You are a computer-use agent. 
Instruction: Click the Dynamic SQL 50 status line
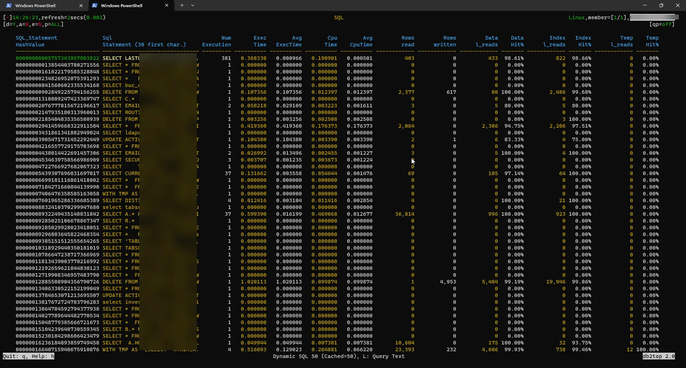339,356
